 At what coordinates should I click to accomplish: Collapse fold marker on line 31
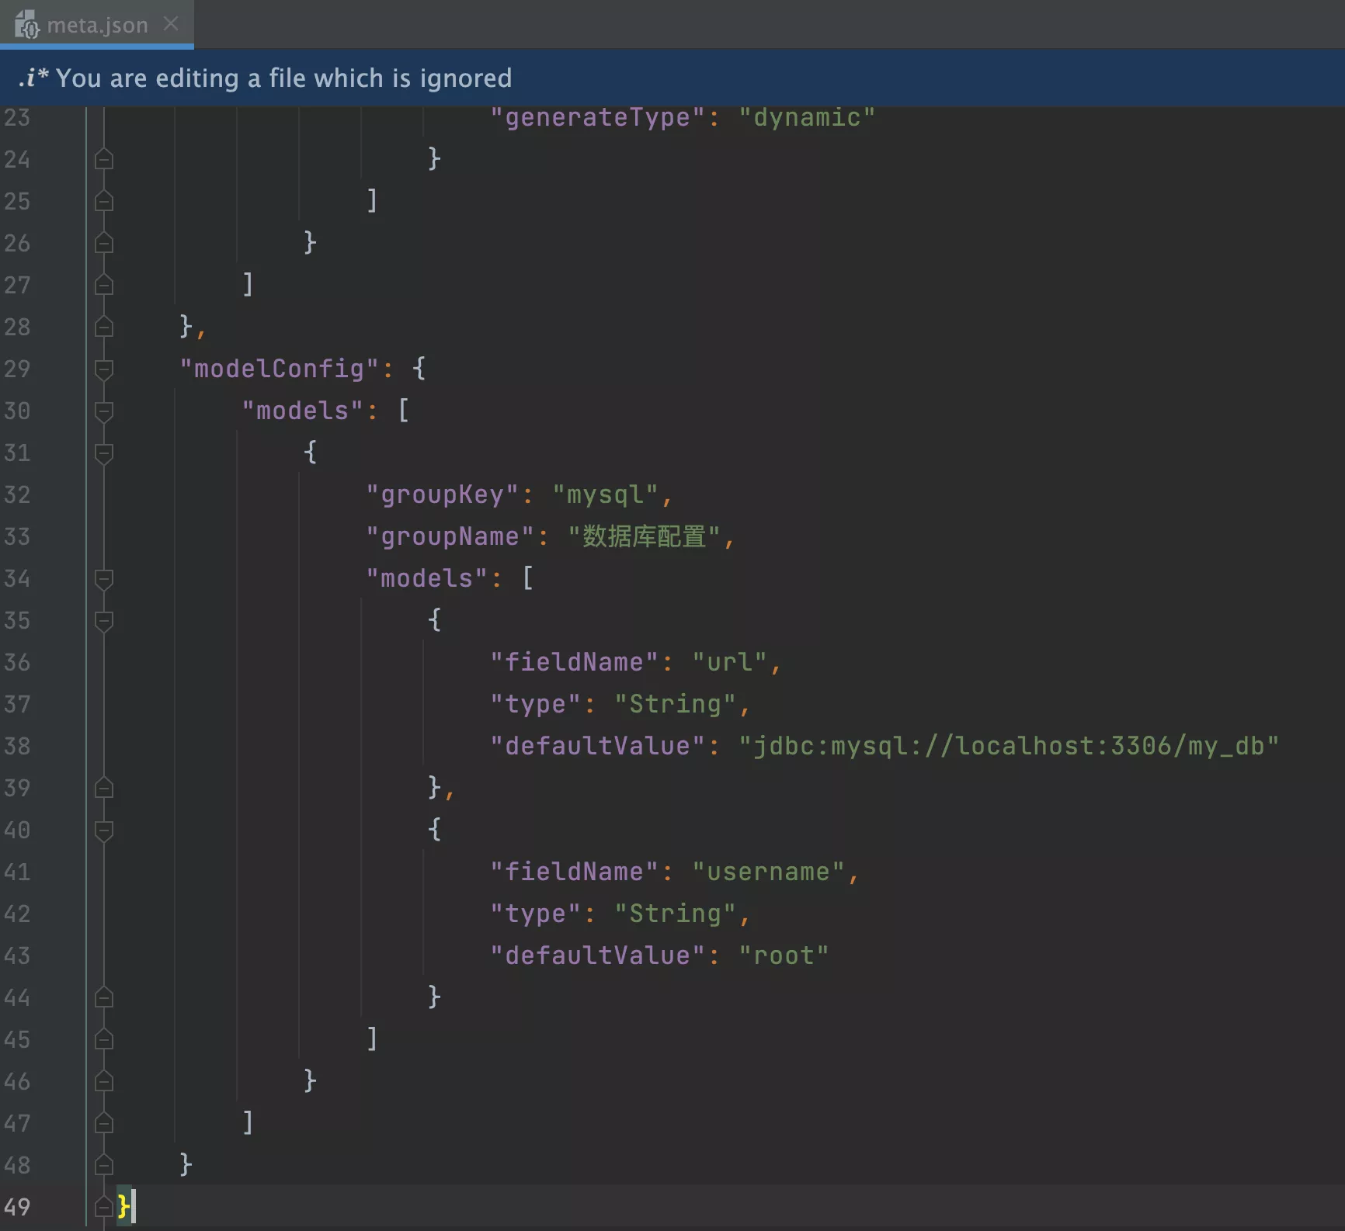click(x=104, y=453)
